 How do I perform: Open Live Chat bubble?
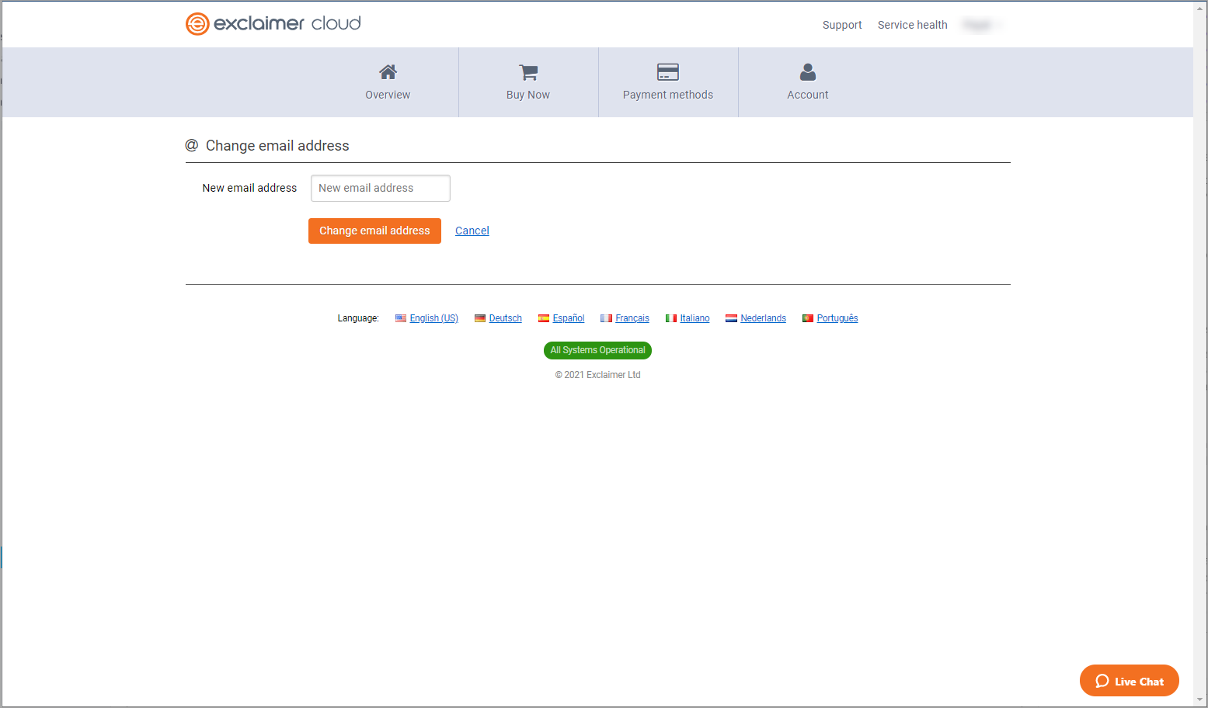point(1129,681)
